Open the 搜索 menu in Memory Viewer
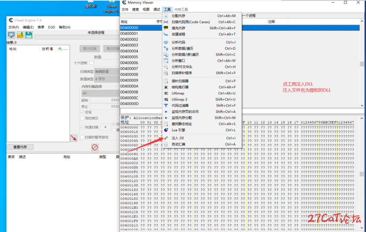The image size is (366, 232). tap(135, 9)
